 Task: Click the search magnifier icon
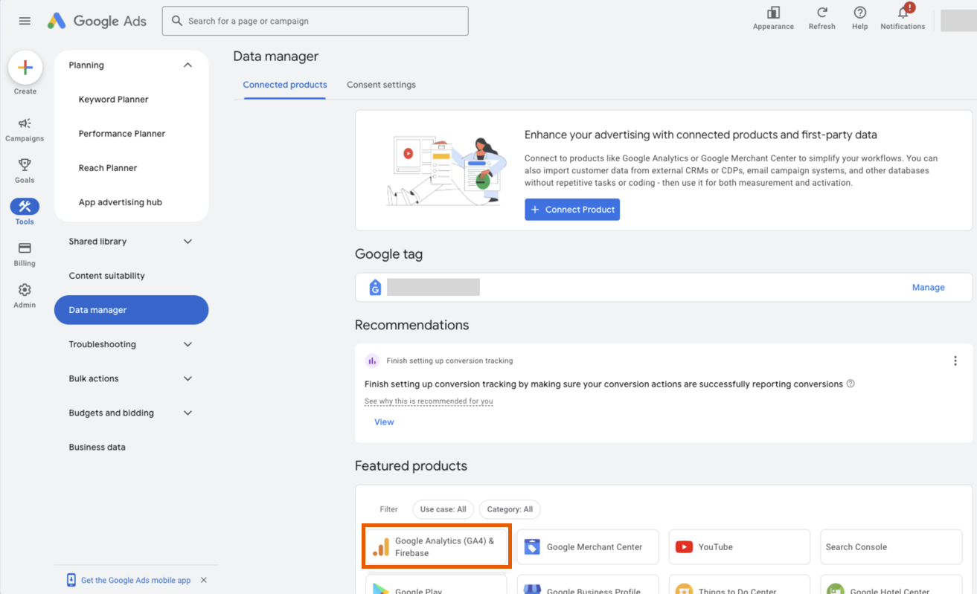click(177, 21)
